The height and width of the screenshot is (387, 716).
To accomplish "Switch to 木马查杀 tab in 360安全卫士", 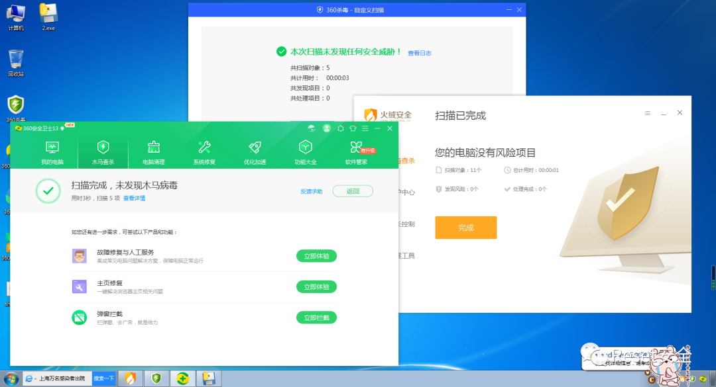I will pyautogui.click(x=103, y=152).
